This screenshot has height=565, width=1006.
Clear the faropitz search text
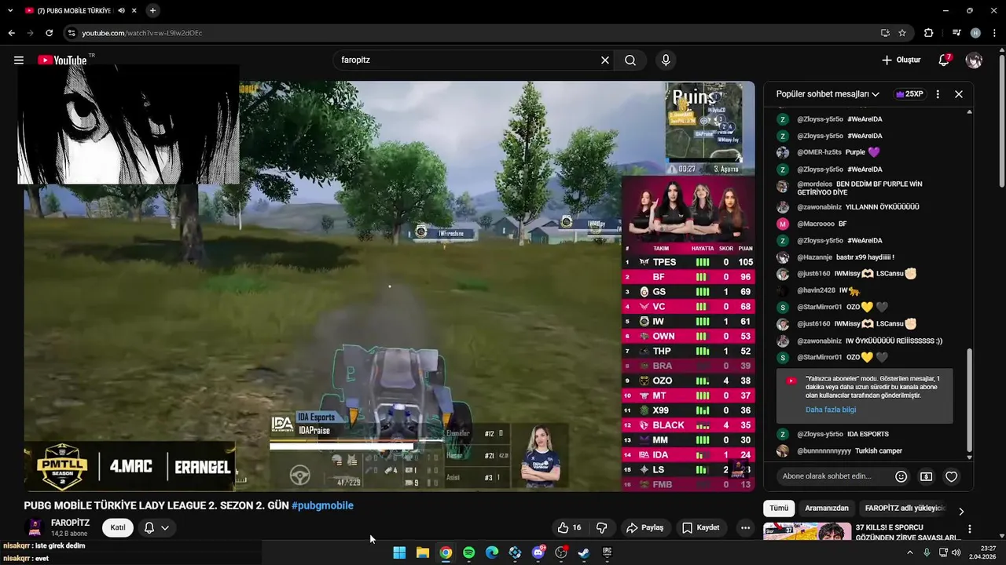(x=605, y=60)
